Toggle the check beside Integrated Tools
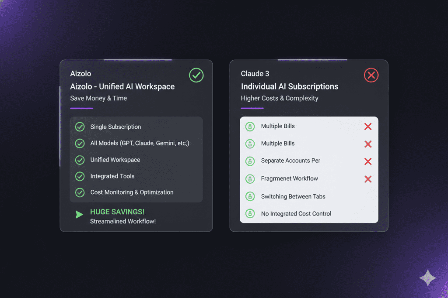448x298 pixels. (x=80, y=176)
